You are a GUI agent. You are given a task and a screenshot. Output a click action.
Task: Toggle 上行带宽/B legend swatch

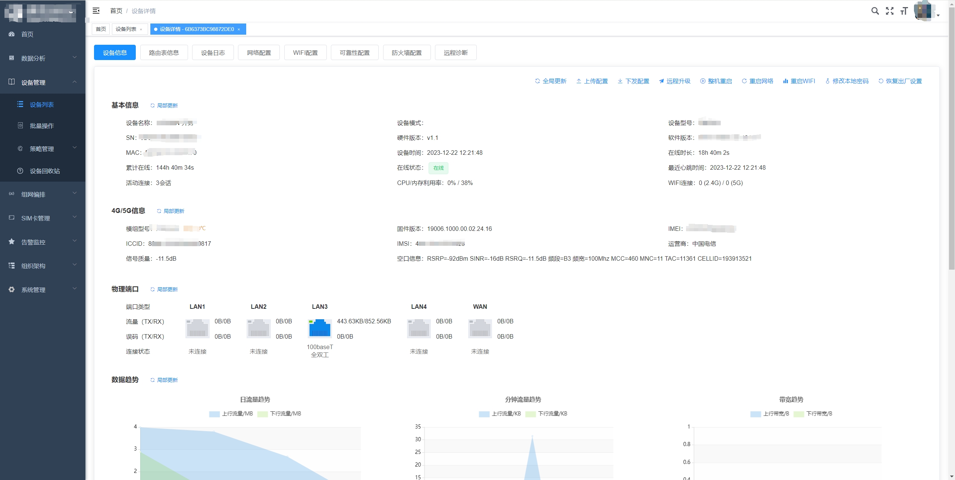(756, 414)
